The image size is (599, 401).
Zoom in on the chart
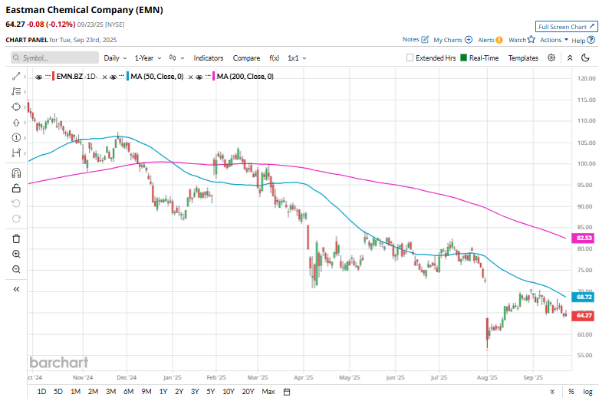(x=16, y=254)
